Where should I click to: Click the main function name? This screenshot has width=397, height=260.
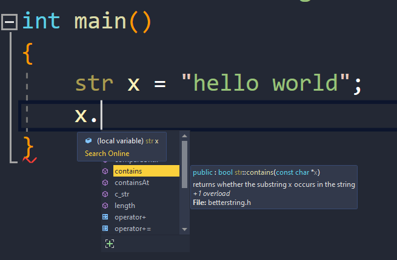coord(100,21)
